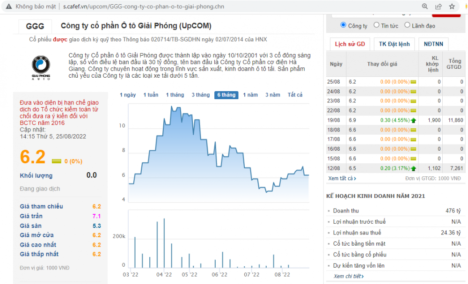This screenshot has width=468, height=284.
Task: Select the Tin tức radio option
Action: click(376, 25)
